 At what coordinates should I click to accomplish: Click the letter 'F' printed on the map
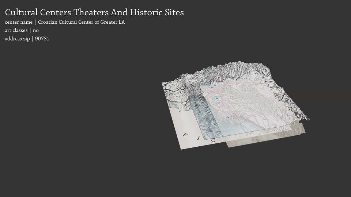pyautogui.click(x=185, y=135)
